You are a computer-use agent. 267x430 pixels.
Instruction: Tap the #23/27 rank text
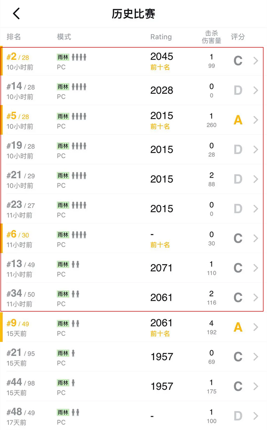point(20,205)
